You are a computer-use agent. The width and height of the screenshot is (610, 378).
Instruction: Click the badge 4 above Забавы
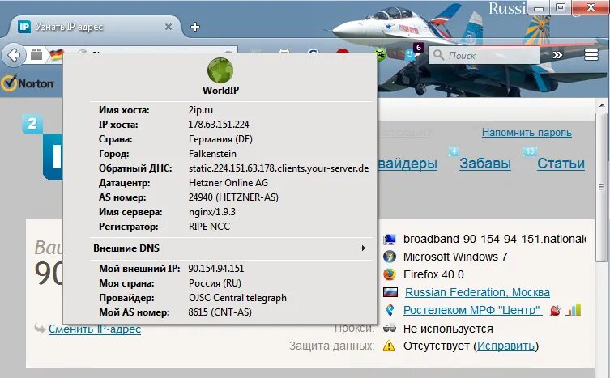click(454, 151)
